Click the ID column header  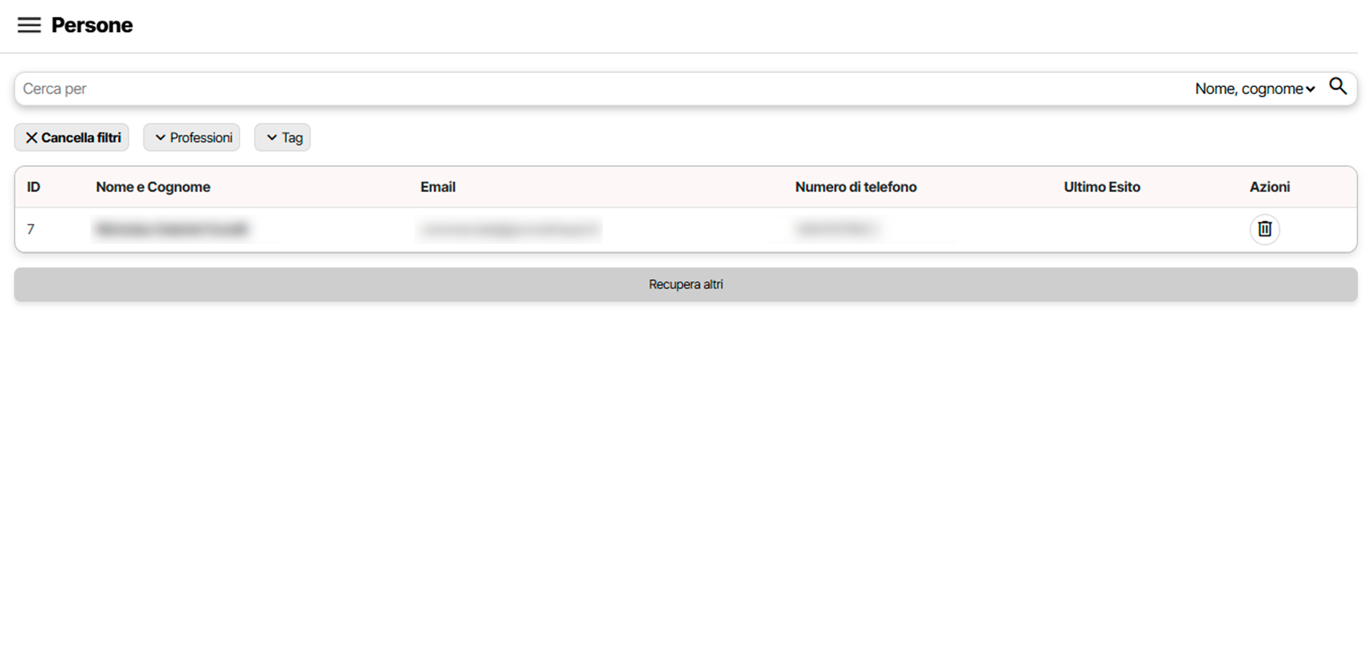coord(34,187)
